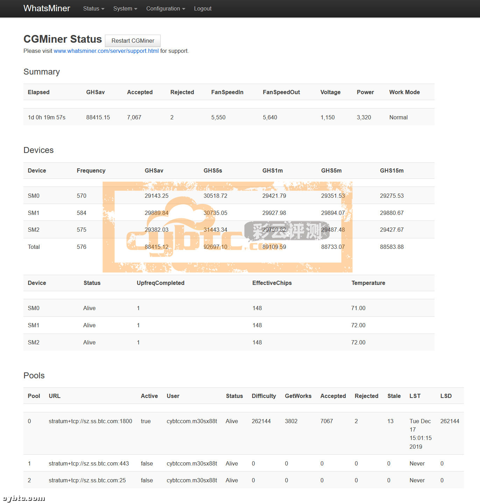Click pool 0 GetWorks value 3802
This screenshot has height=504, width=480.
click(x=291, y=421)
